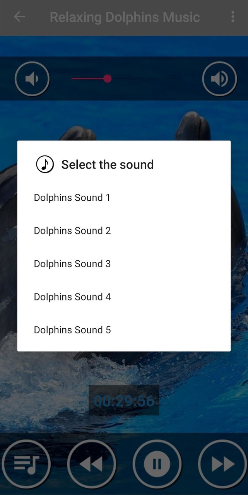248x495 pixels.
Task: Click the Relaxing Dolphins Music title
Action: click(125, 17)
